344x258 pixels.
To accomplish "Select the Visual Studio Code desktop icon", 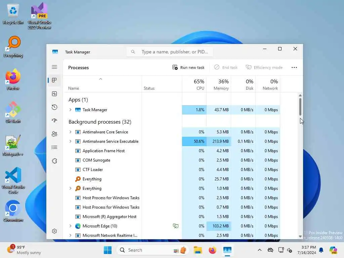I will click(x=13, y=180).
